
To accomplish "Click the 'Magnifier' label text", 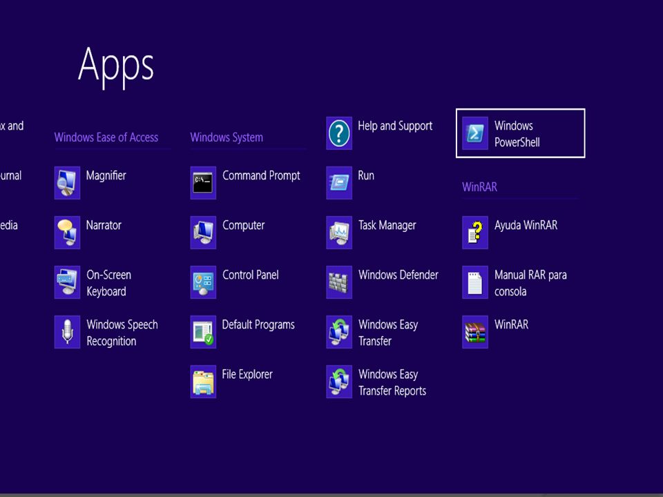I will click(x=106, y=175).
